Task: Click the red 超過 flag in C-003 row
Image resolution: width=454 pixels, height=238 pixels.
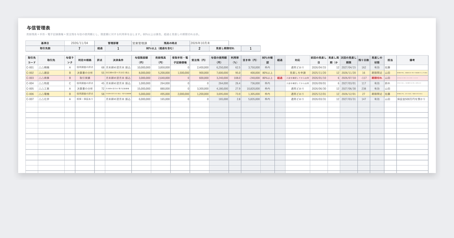Action: pyautogui.click(x=280, y=78)
